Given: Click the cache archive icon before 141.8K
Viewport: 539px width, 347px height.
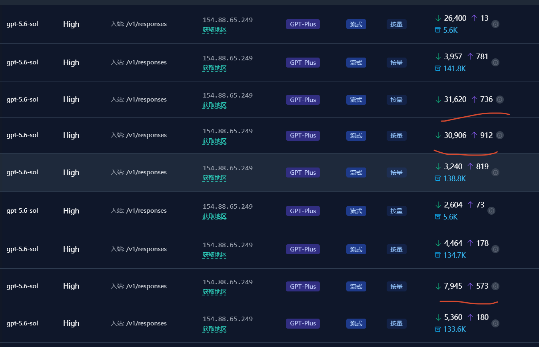Looking at the screenshot, I should pyautogui.click(x=438, y=68).
